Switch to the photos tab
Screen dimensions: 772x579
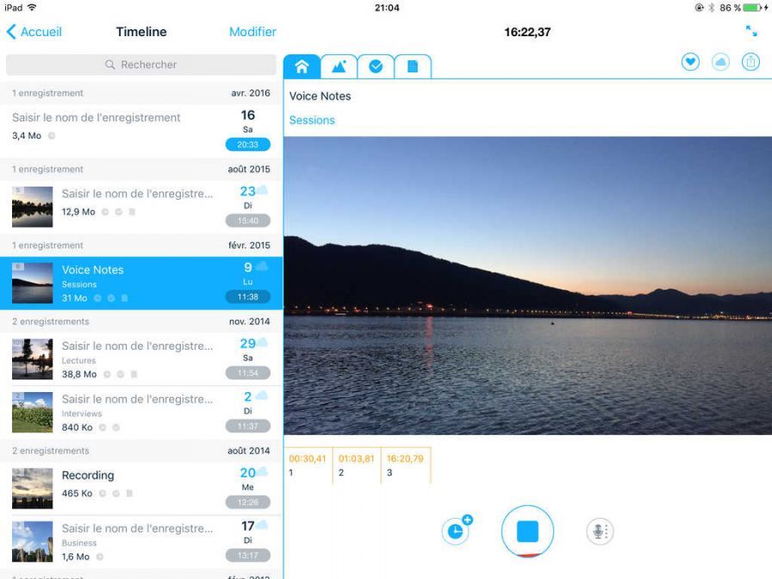(x=339, y=66)
